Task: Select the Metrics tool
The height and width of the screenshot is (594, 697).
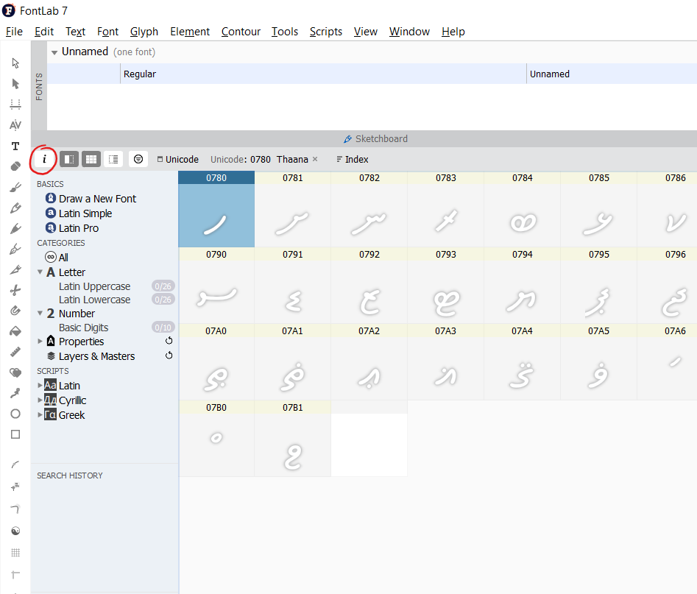Action: click(15, 104)
